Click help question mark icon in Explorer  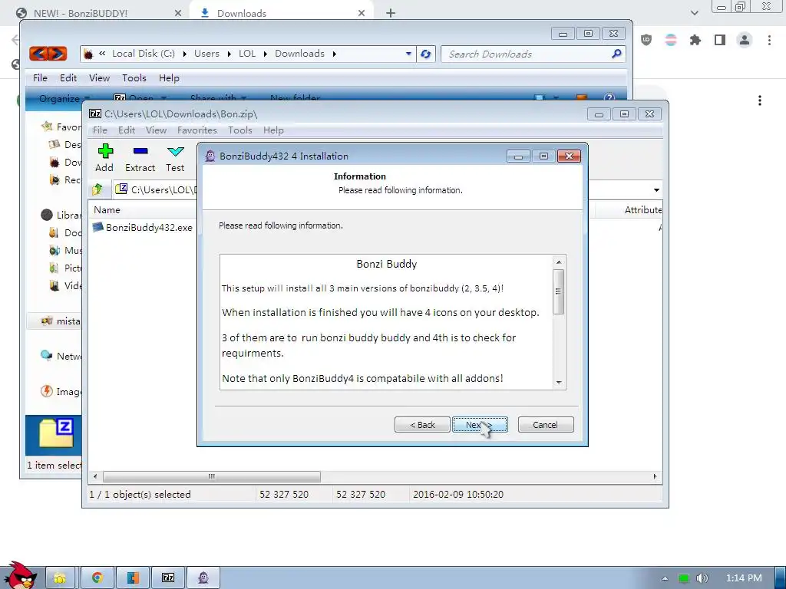(609, 97)
